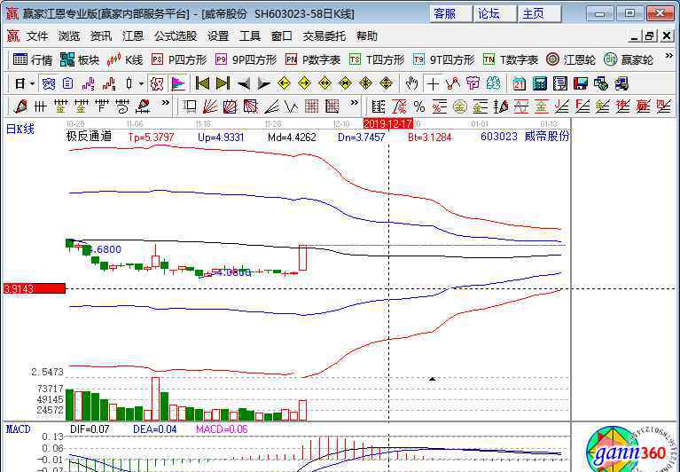The image size is (680, 472).
Task: Click the 主页 home page button
Action: pyautogui.click(x=539, y=14)
